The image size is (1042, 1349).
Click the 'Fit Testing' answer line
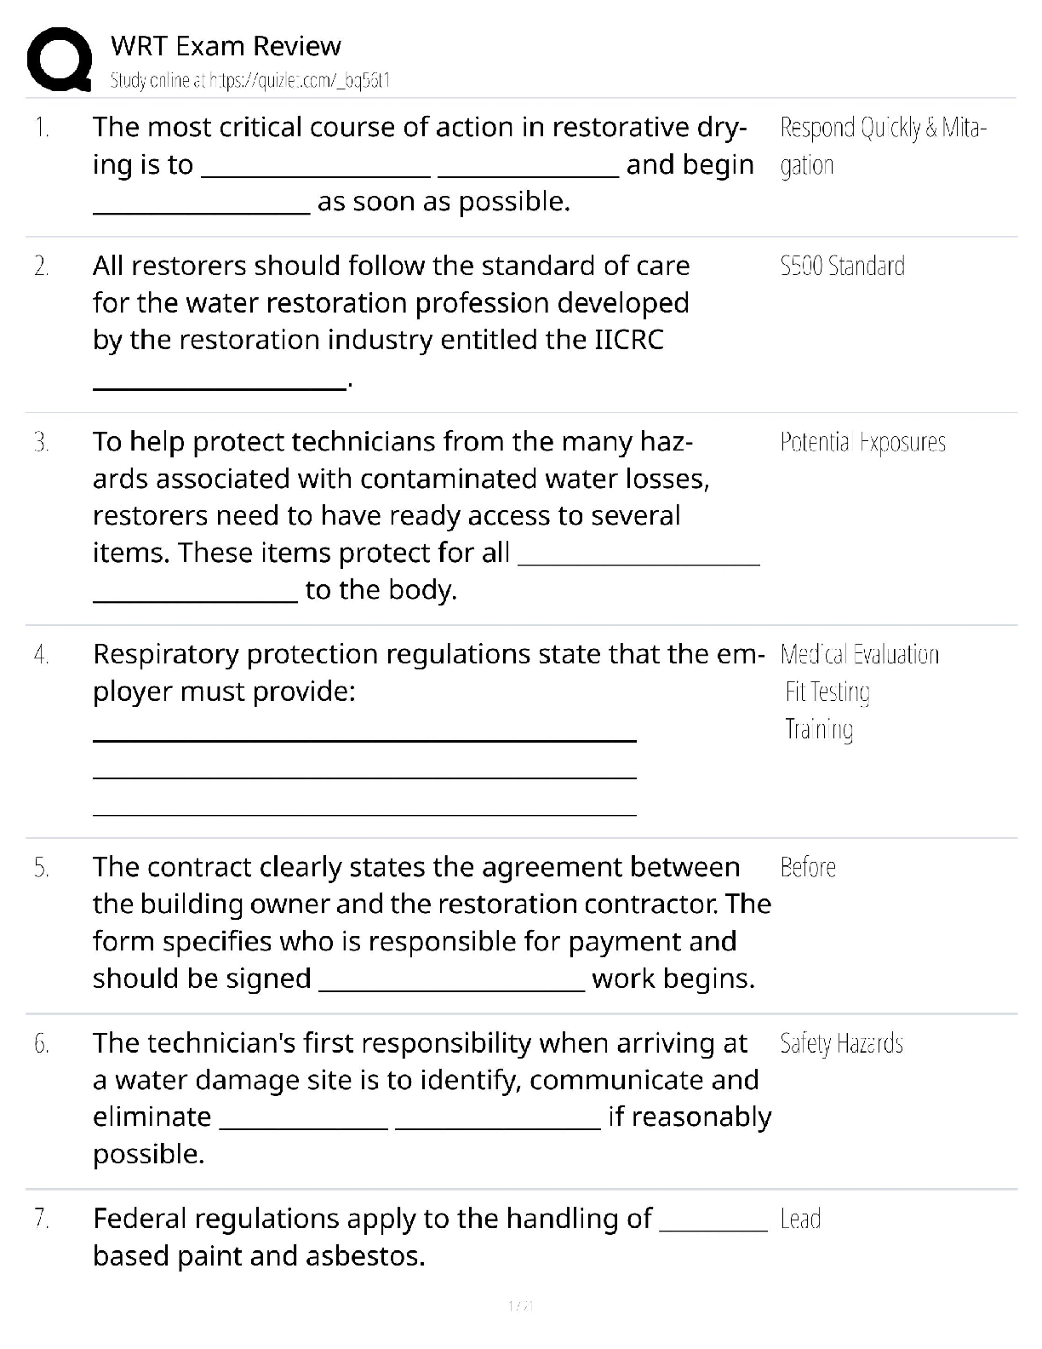pos(827,692)
